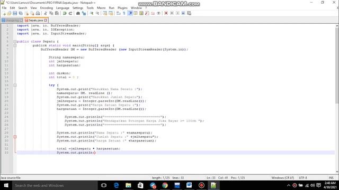Close the Sepatu.java tab
The width and height of the screenshot is (339, 190).
tap(46, 20)
